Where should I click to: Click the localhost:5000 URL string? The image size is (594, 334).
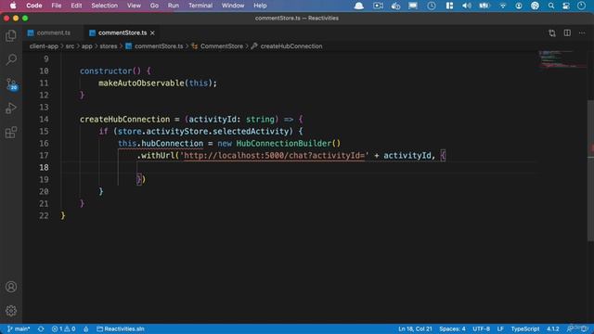click(x=274, y=156)
